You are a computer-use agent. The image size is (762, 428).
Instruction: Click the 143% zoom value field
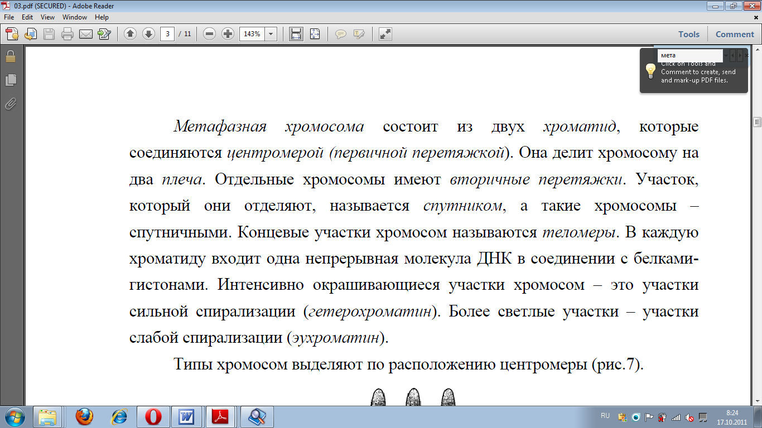252,34
